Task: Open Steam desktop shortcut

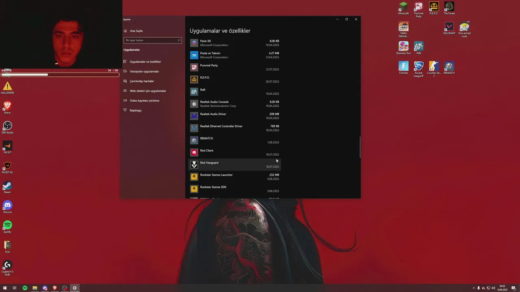Action: [7, 187]
